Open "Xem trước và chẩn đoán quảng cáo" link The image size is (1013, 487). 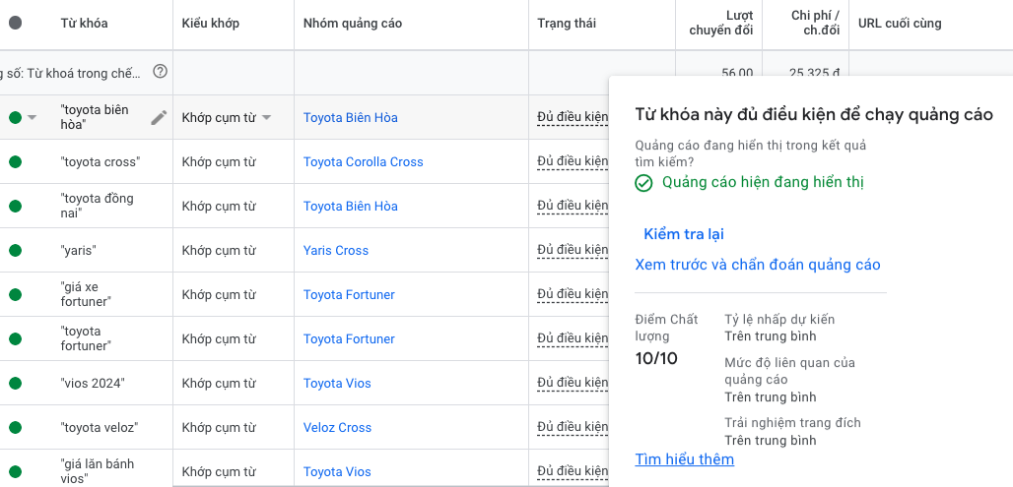click(x=758, y=265)
